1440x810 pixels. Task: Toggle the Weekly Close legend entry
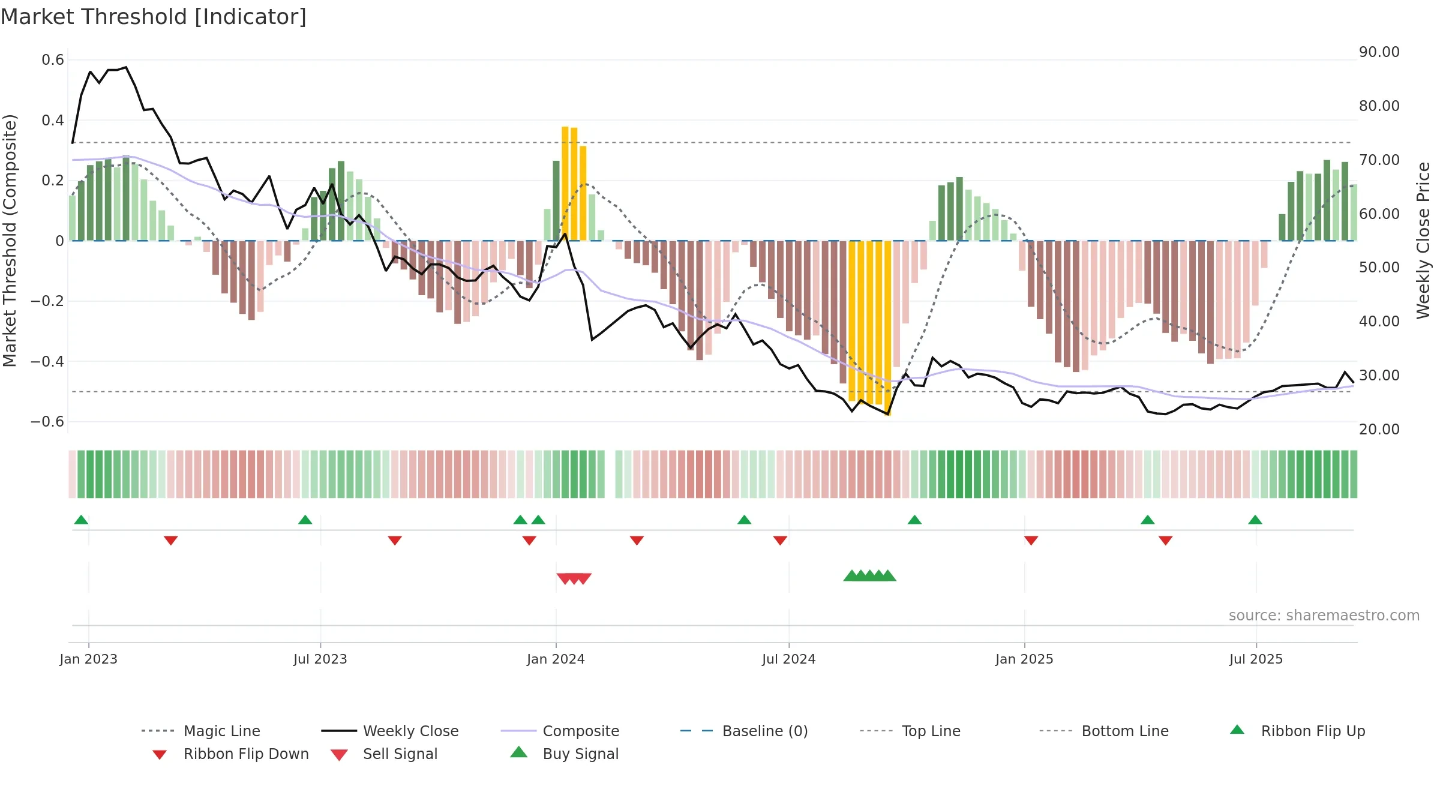pos(389,731)
